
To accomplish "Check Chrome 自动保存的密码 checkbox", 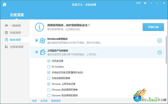I will 49,95.
